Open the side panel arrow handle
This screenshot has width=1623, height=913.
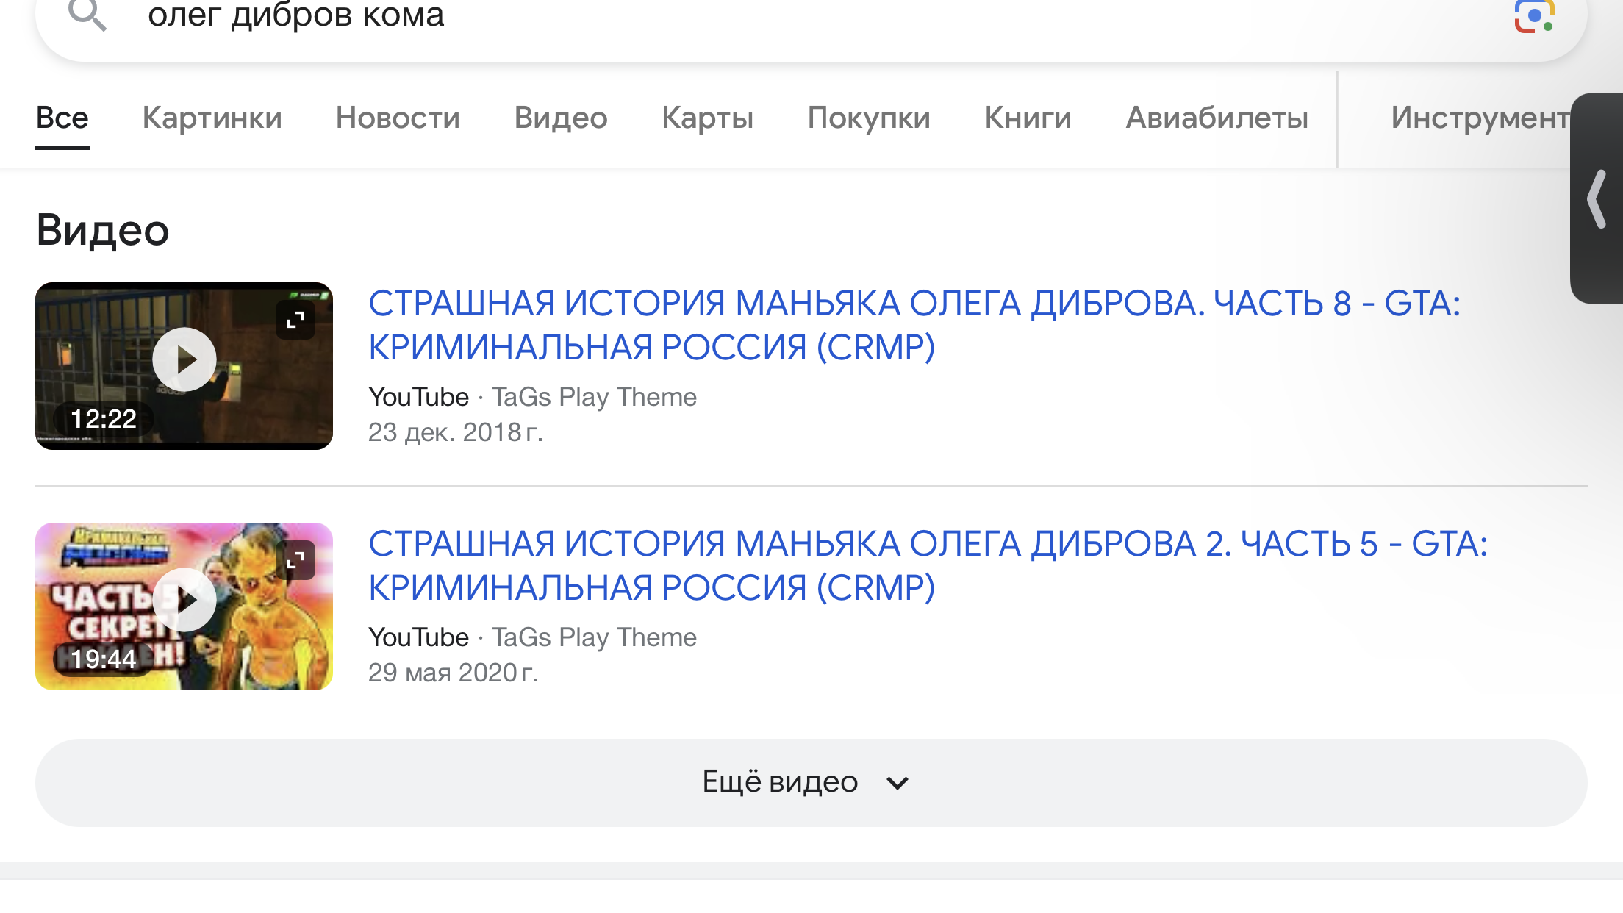pos(1597,198)
